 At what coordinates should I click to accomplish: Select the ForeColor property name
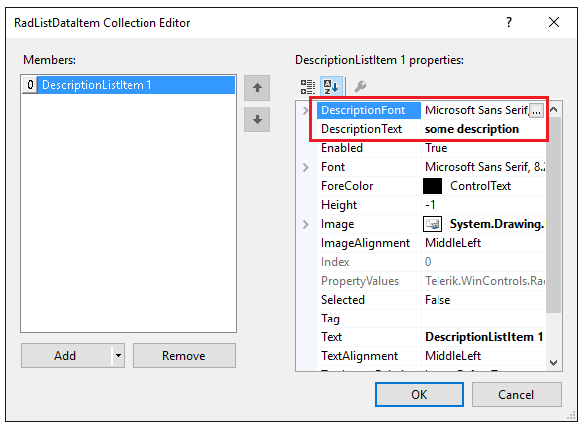[347, 186]
